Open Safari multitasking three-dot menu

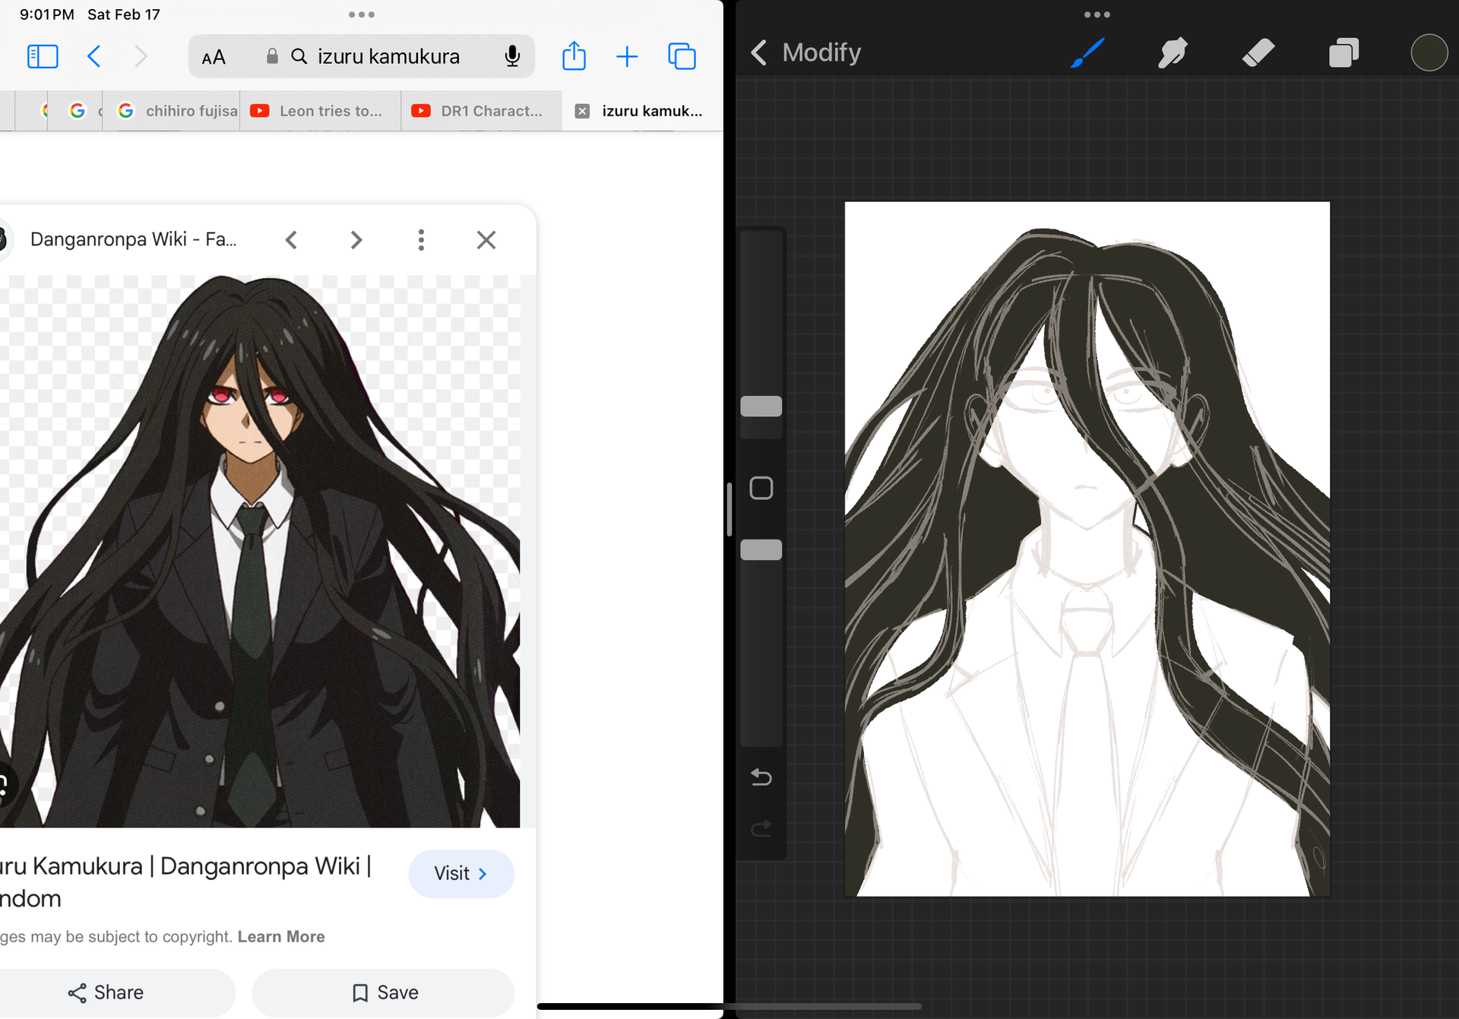point(362,14)
